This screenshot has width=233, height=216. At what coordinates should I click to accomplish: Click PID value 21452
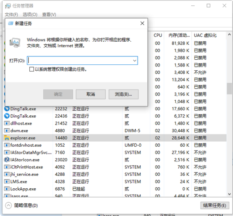(61, 123)
